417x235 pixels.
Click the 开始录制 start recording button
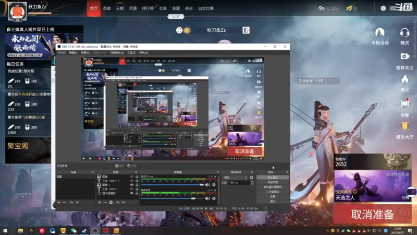(x=273, y=182)
